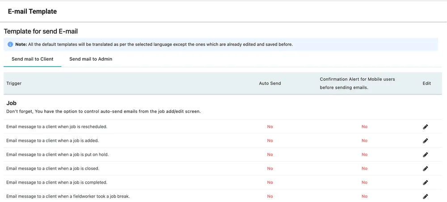Image resolution: width=447 pixels, height=202 pixels.
Task: Switch to Send mail to Admin tab
Action: [91, 59]
